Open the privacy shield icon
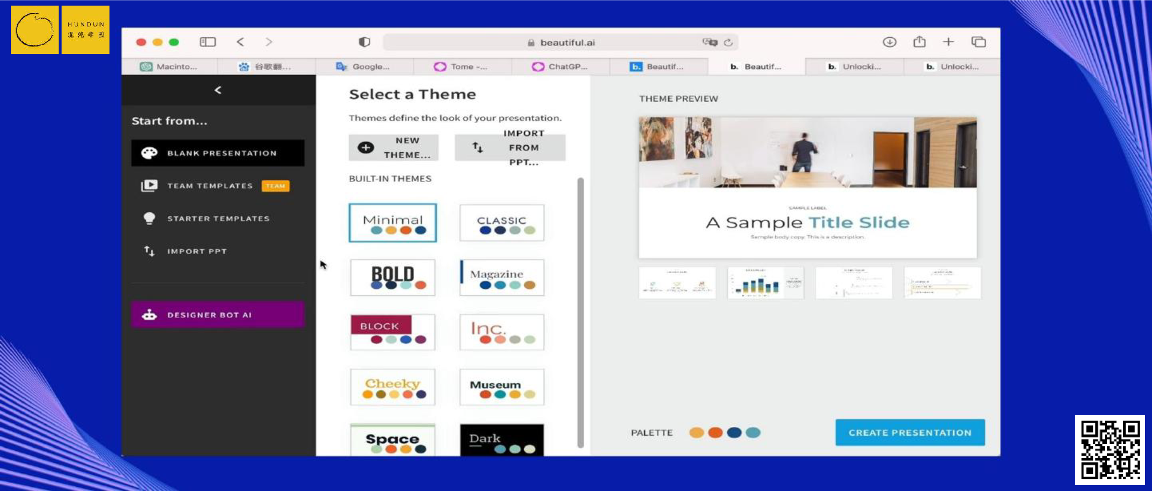Image resolution: width=1152 pixels, height=491 pixels. [x=364, y=42]
